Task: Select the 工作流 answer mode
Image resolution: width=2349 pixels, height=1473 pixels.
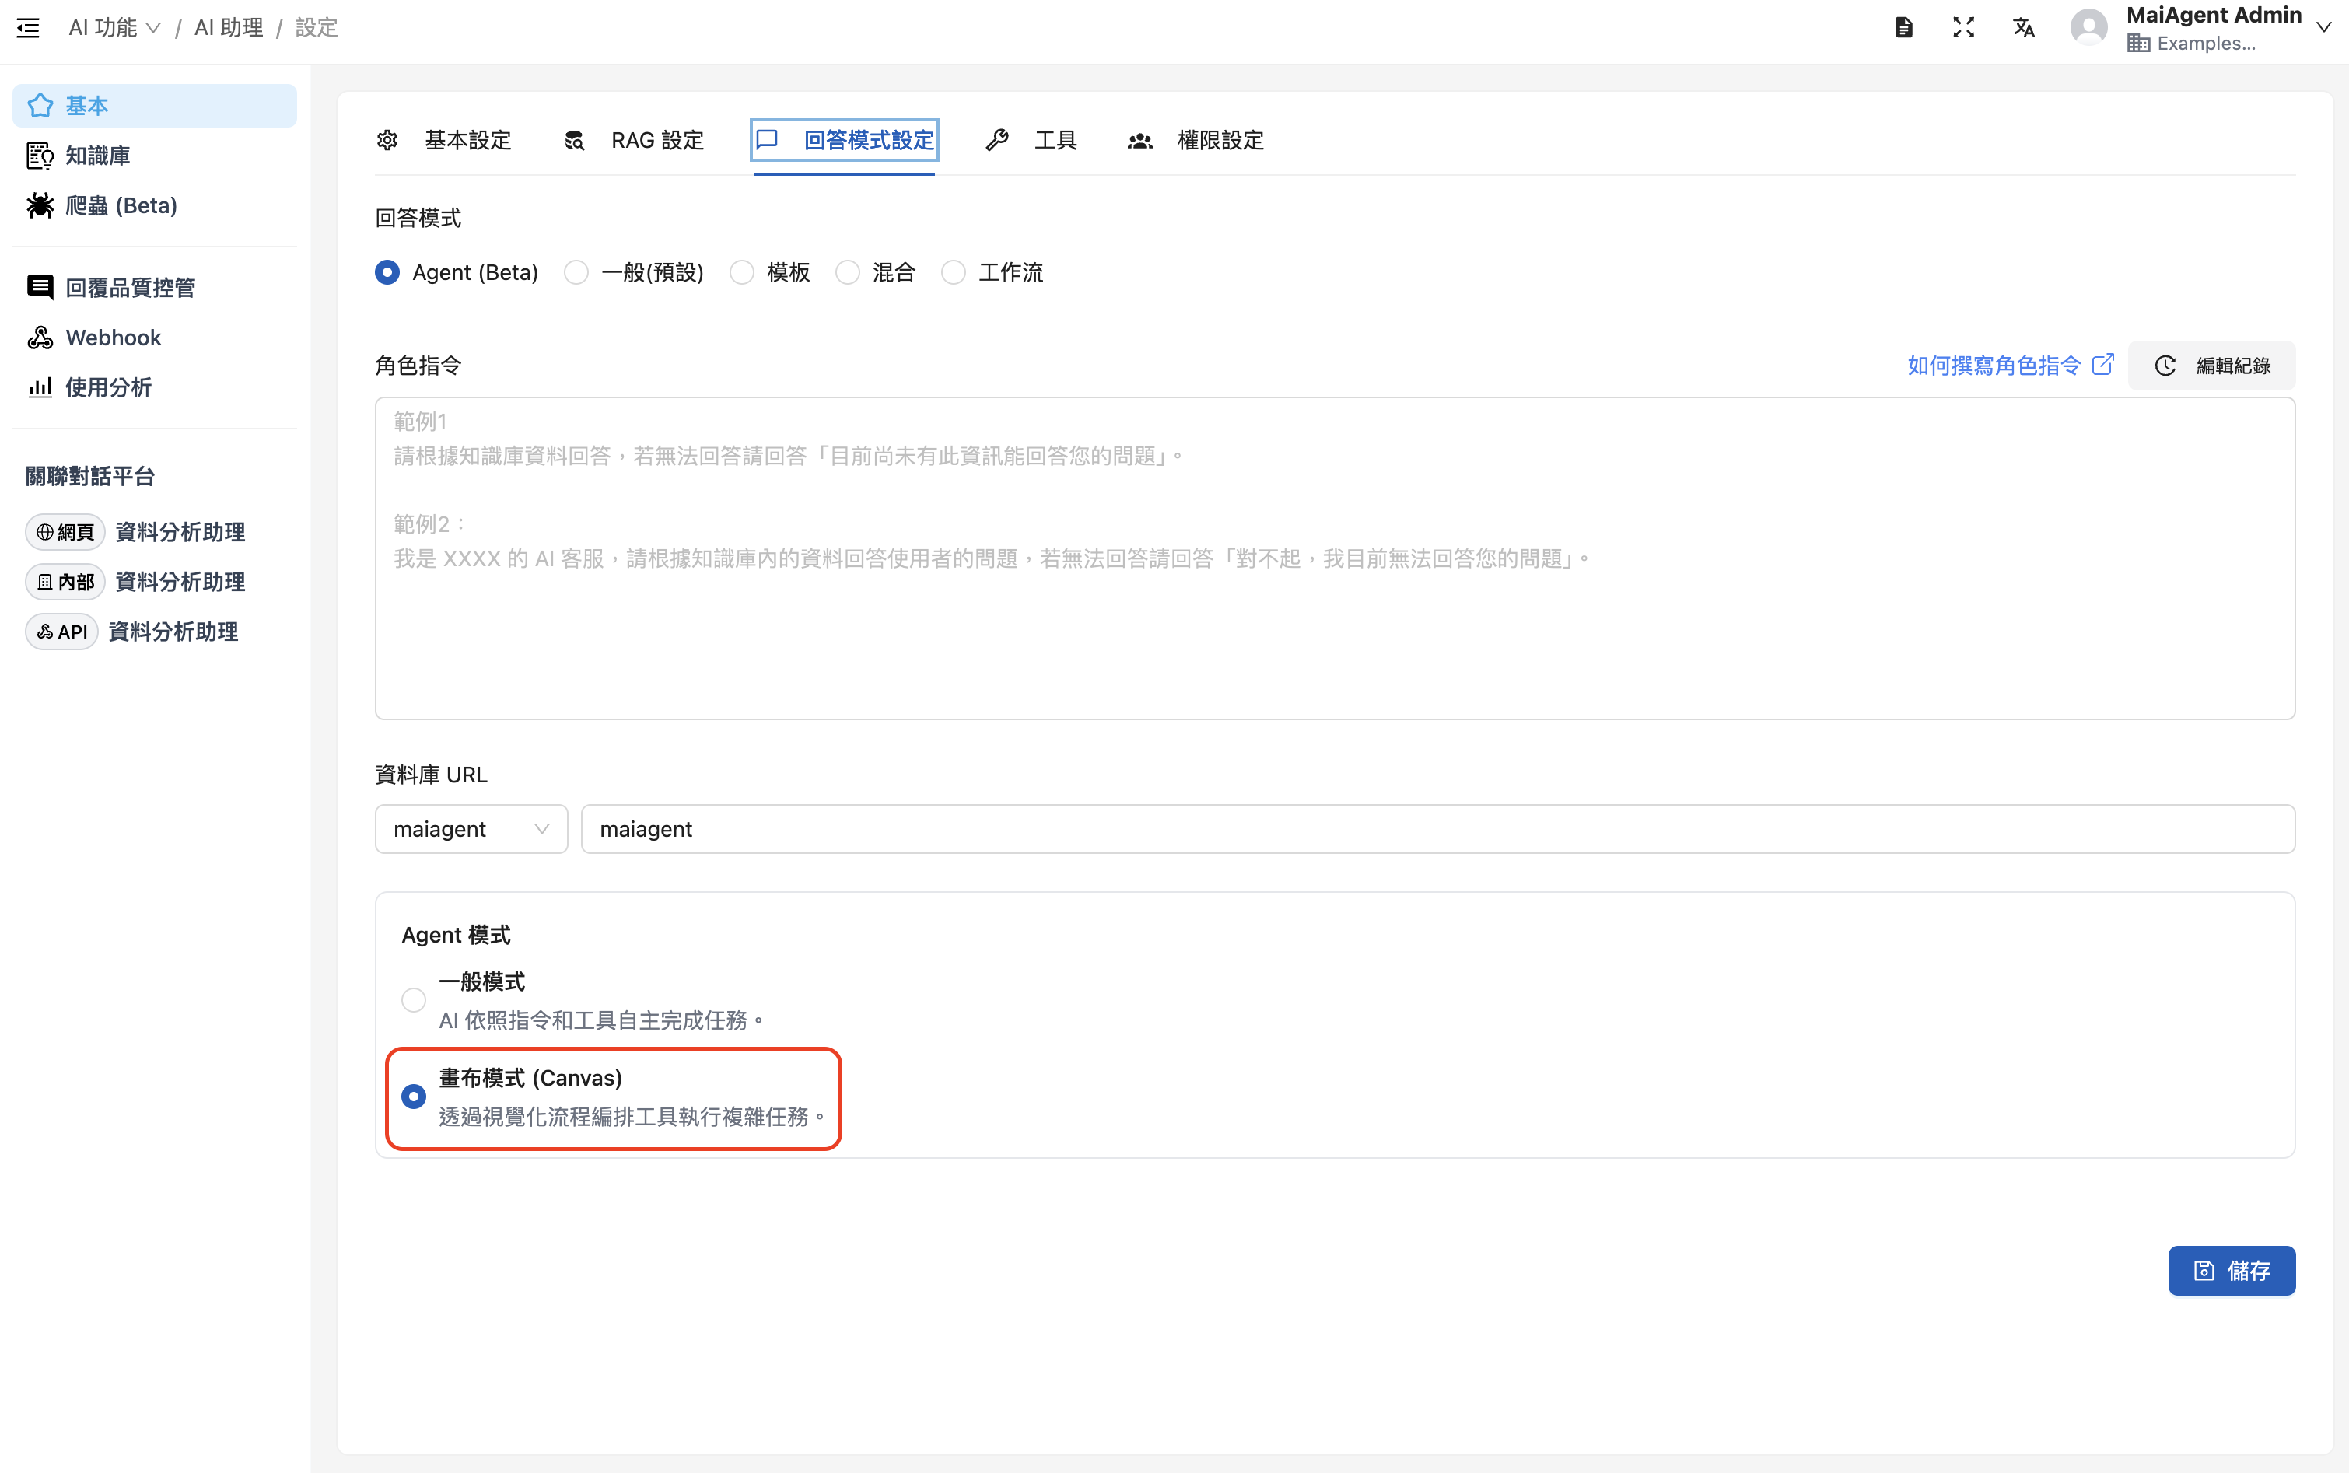Action: (953, 271)
